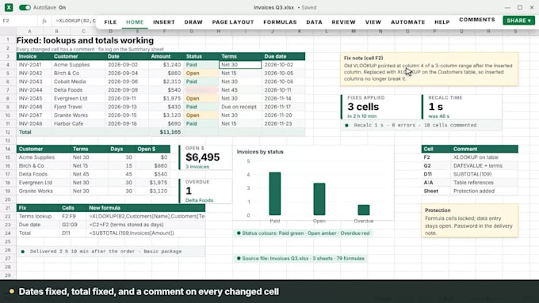Select column M header

pos(354,31)
